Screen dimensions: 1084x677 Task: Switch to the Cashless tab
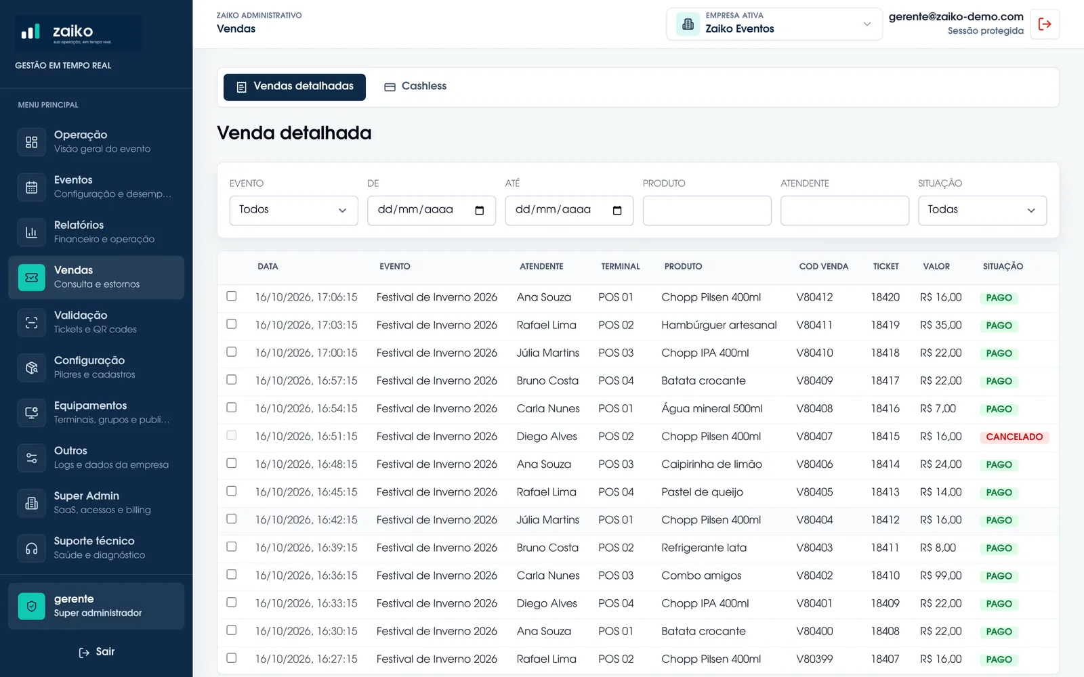415,87
